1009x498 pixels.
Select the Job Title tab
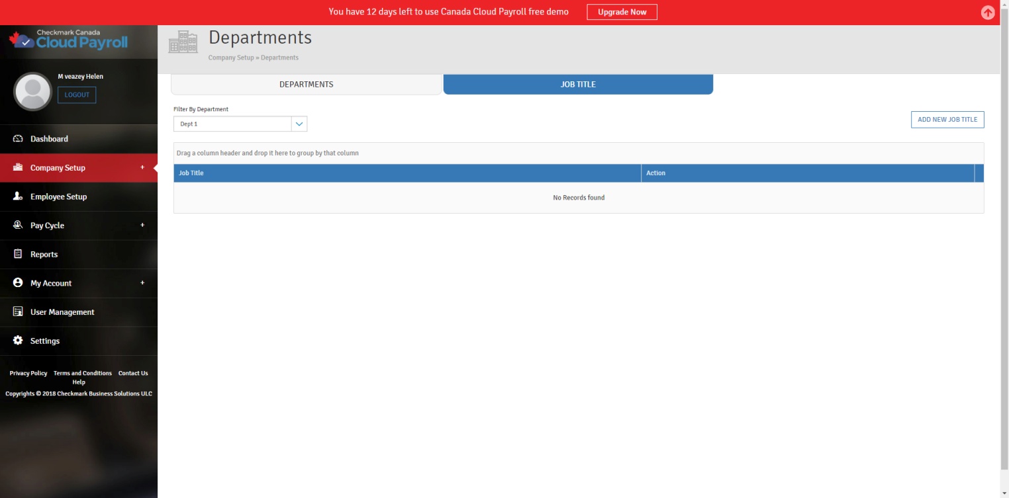[x=578, y=85]
